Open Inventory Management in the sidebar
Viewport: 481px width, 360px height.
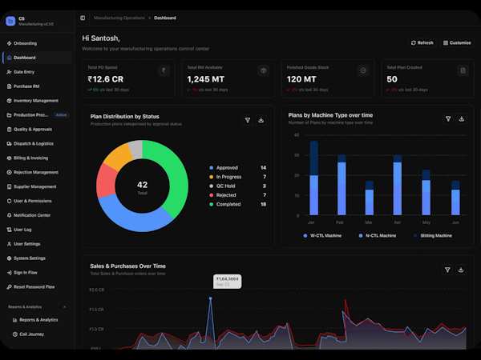point(37,101)
